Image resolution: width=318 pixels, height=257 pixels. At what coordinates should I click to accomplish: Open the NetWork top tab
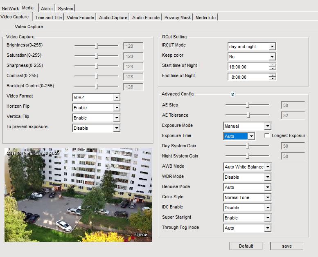point(10,9)
